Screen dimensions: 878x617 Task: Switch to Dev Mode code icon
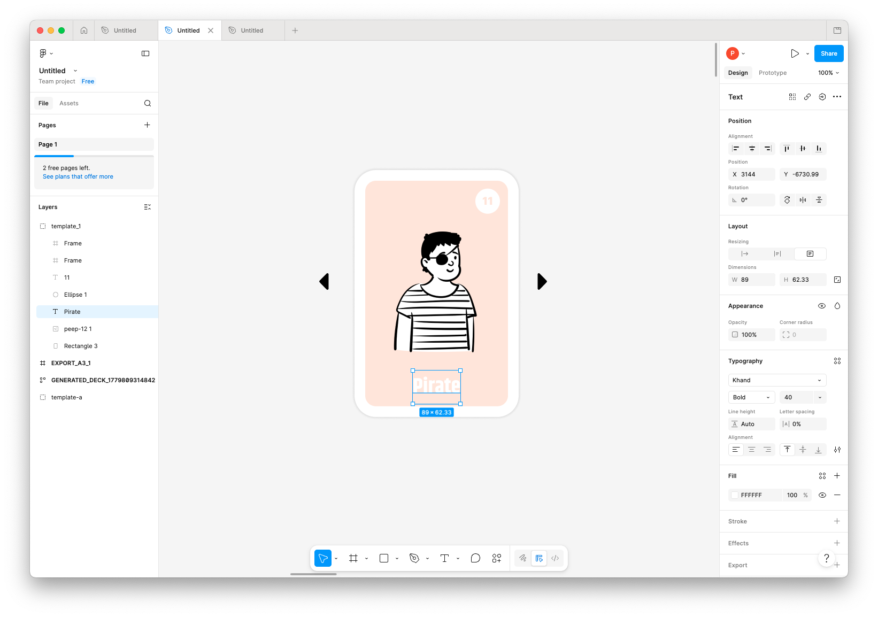tap(555, 558)
